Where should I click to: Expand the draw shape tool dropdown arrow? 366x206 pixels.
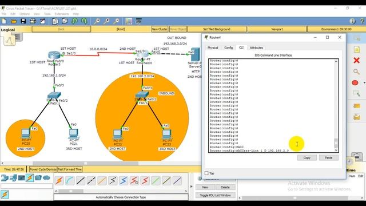coord(364,83)
